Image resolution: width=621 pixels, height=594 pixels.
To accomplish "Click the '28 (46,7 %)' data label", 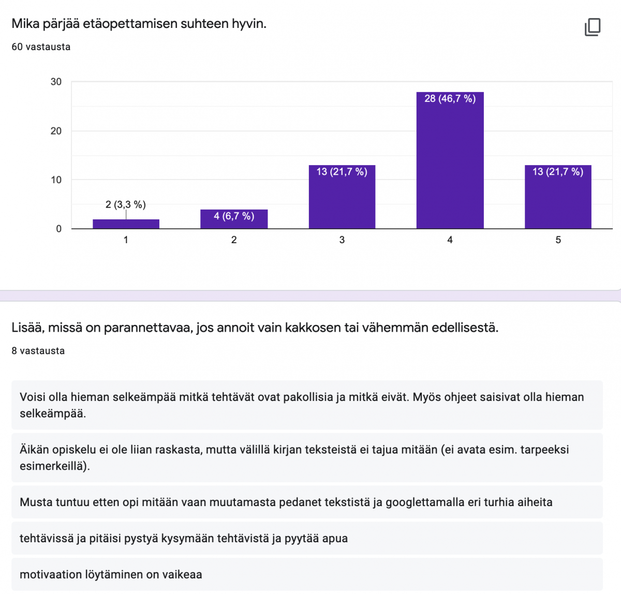I will click(x=450, y=99).
